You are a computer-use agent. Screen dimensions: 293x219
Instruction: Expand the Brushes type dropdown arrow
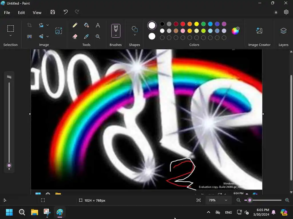116,35
